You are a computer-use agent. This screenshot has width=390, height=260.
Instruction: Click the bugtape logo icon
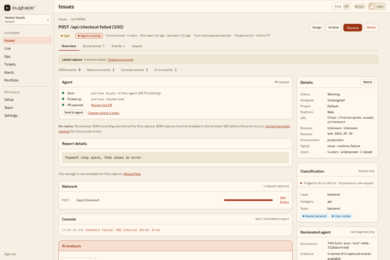pyautogui.click(x=7, y=8)
